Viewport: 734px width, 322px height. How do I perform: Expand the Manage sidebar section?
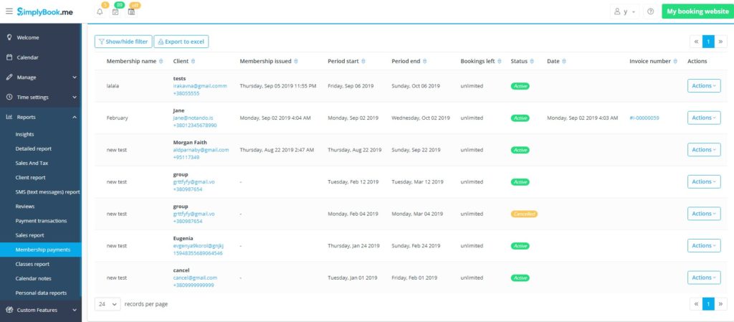tap(41, 77)
